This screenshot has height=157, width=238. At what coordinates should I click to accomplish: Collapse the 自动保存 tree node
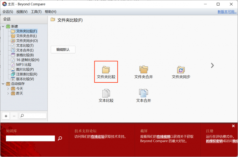3,84
